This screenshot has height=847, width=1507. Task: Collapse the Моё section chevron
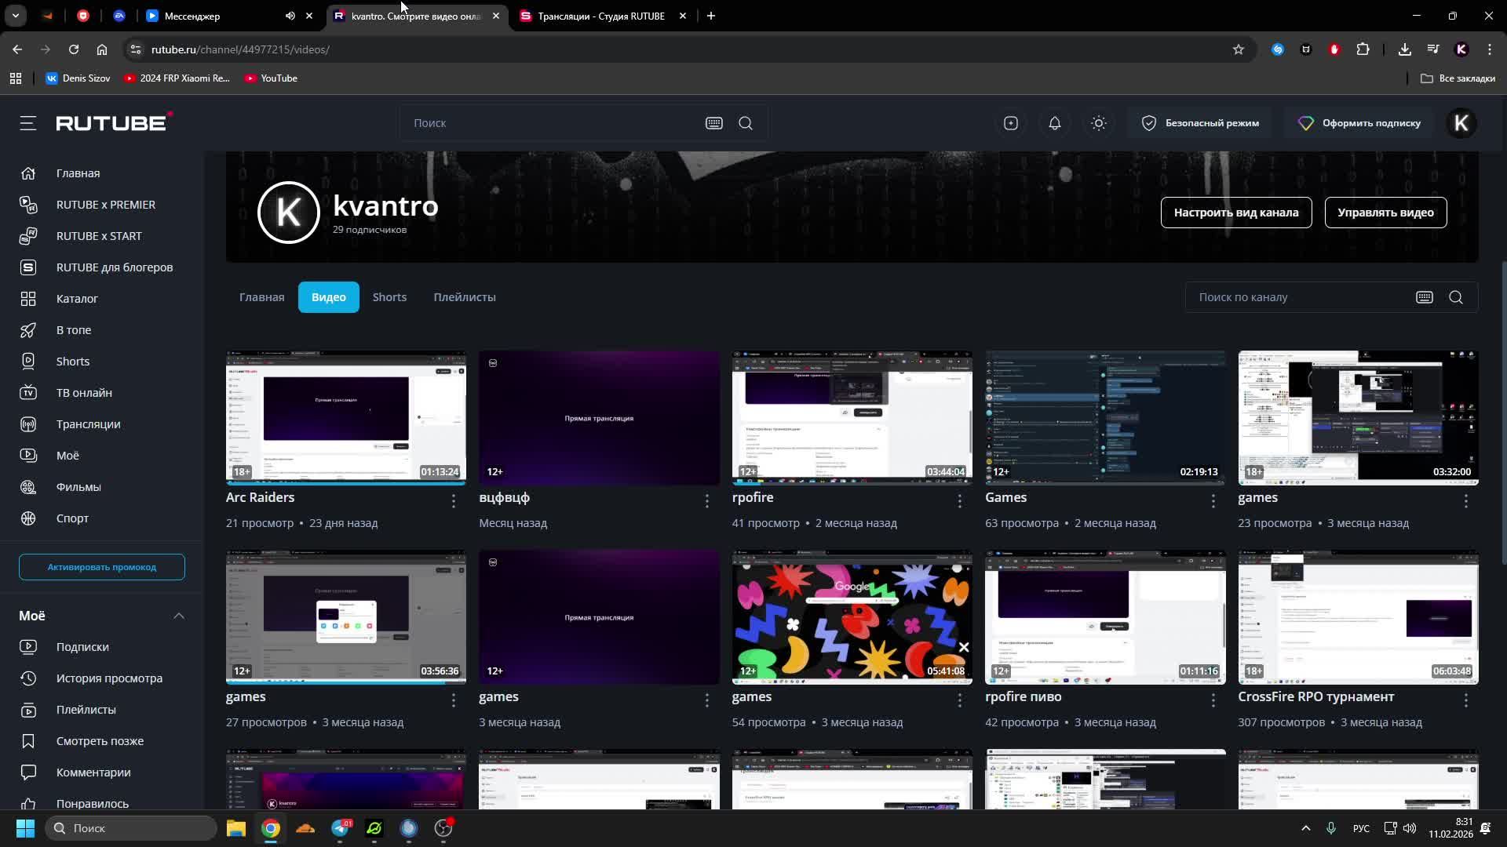click(179, 616)
